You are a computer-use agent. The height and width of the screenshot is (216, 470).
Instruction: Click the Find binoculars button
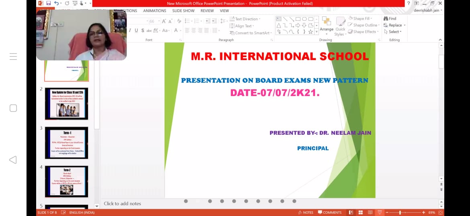(x=390, y=18)
